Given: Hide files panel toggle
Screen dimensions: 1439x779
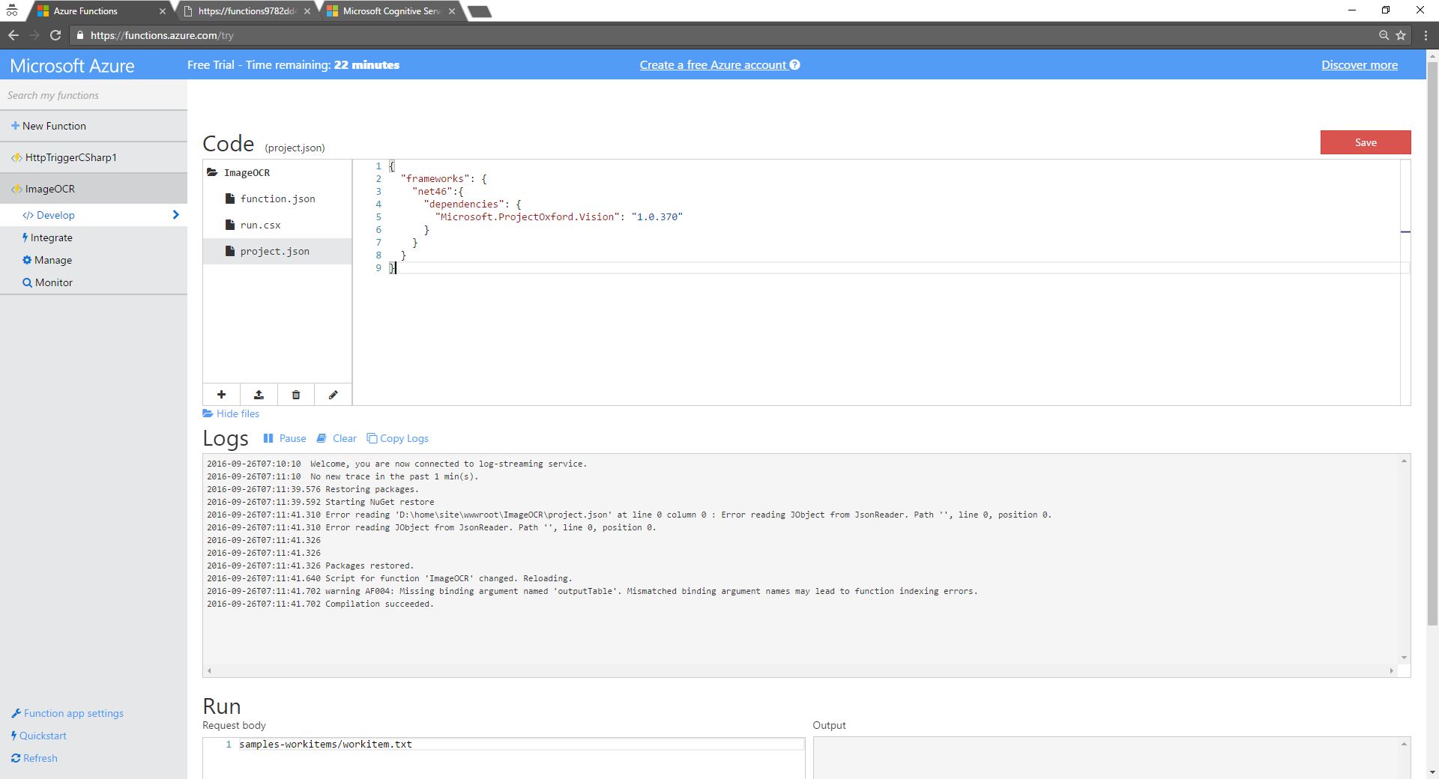Looking at the screenshot, I should pyautogui.click(x=231, y=414).
